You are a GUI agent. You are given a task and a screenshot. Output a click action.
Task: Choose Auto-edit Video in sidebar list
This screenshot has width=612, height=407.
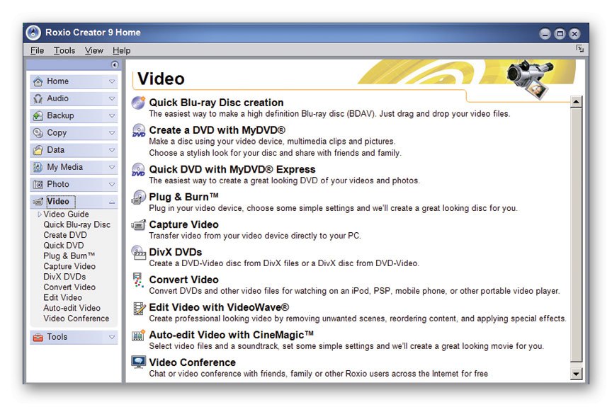[72, 309]
